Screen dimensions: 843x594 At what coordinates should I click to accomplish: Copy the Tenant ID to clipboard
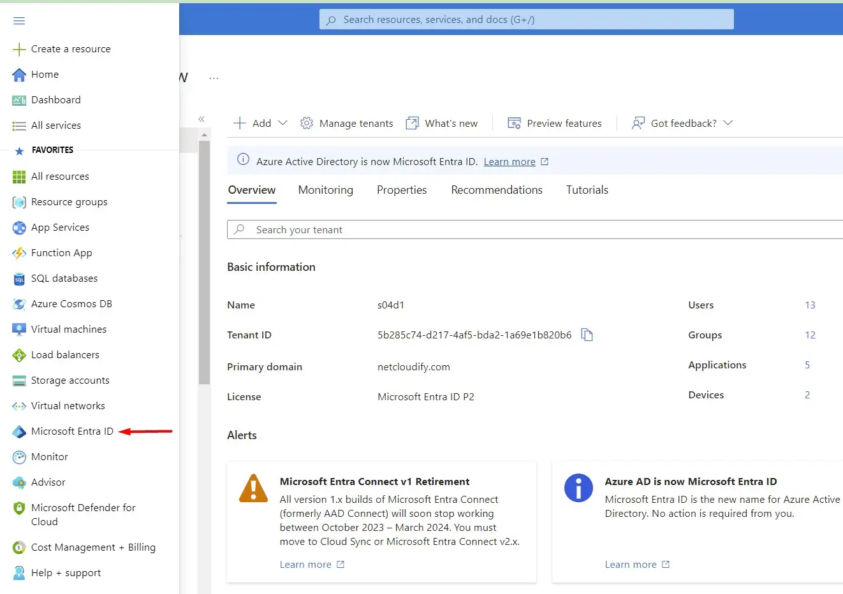point(587,335)
